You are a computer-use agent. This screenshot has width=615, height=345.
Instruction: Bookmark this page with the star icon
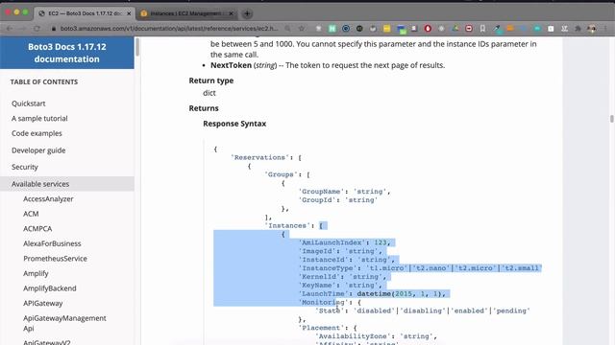301,29
